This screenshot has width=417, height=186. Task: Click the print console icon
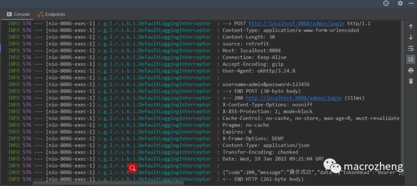point(411,70)
